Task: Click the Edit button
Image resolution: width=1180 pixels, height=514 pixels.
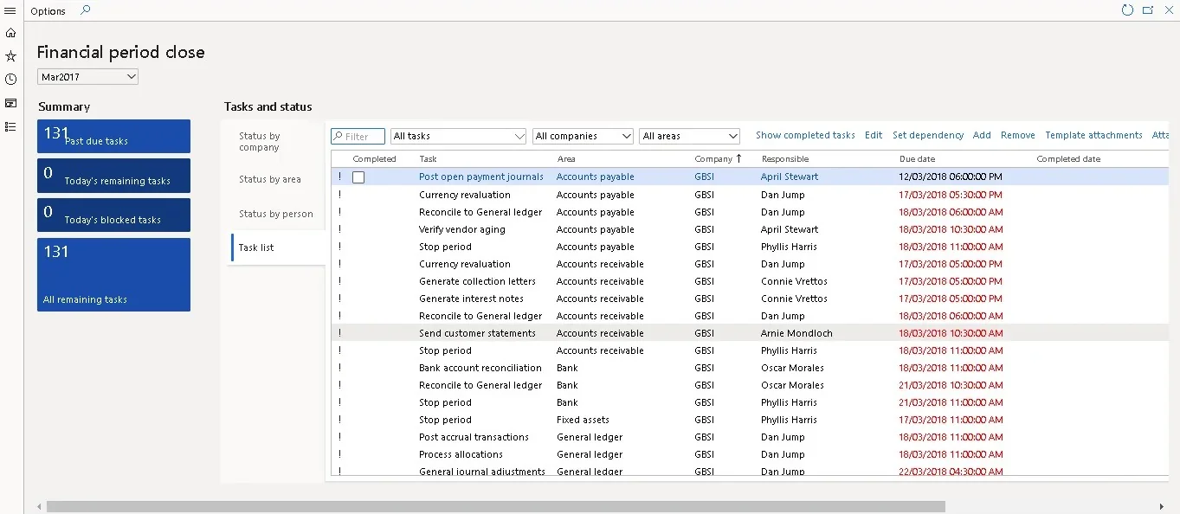Action: pos(874,135)
